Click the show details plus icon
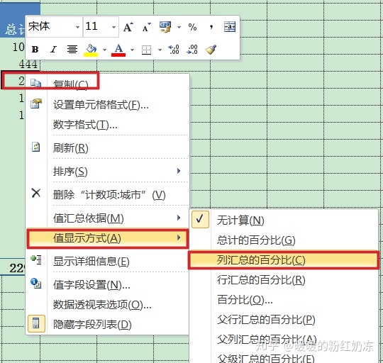The image size is (383, 363). coord(36,259)
